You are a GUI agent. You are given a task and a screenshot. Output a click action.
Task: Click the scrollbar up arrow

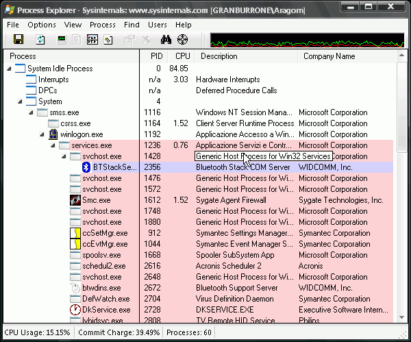[401, 55]
